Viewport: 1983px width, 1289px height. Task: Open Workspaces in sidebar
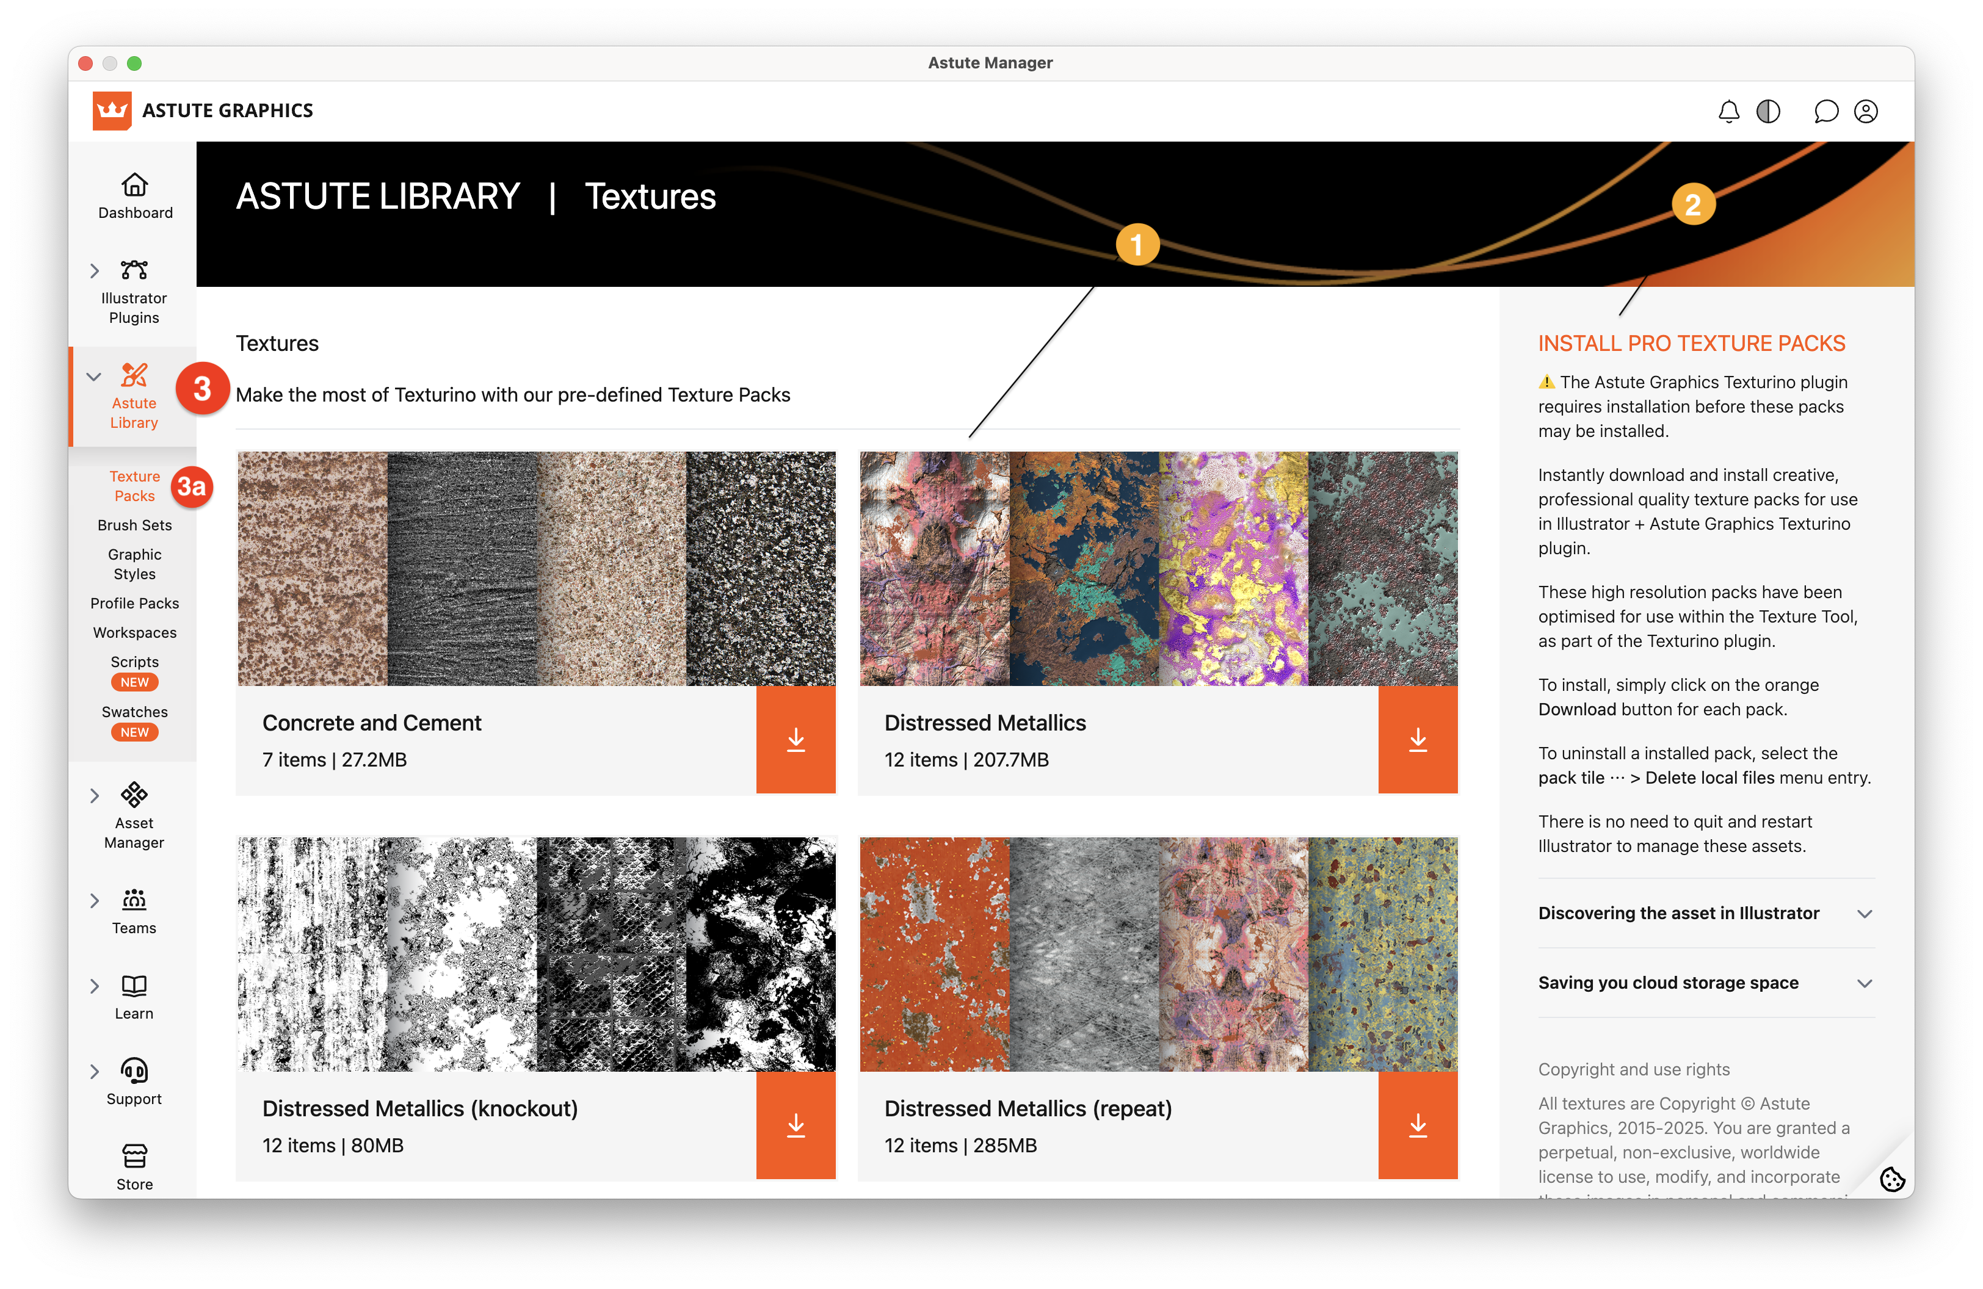tap(134, 633)
